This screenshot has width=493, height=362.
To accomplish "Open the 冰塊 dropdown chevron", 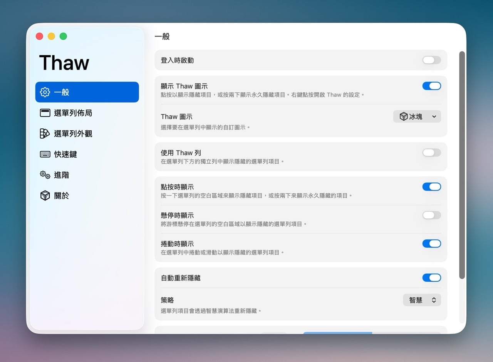I will tap(434, 117).
